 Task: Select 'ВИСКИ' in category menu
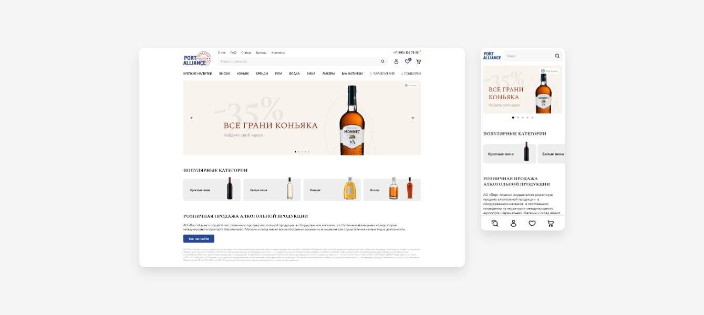pyautogui.click(x=224, y=73)
